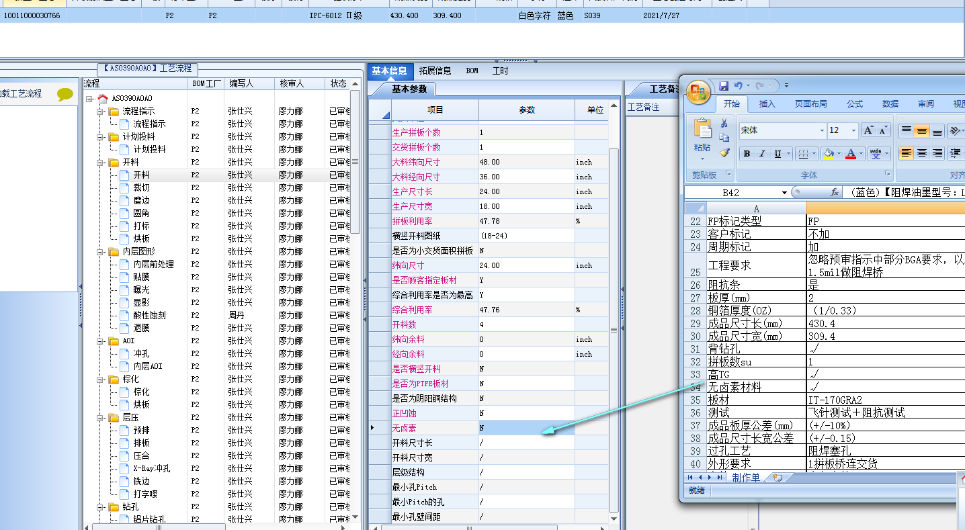Decrease font size with the small A
The image size is (965, 530).
pyautogui.click(x=883, y=130)
